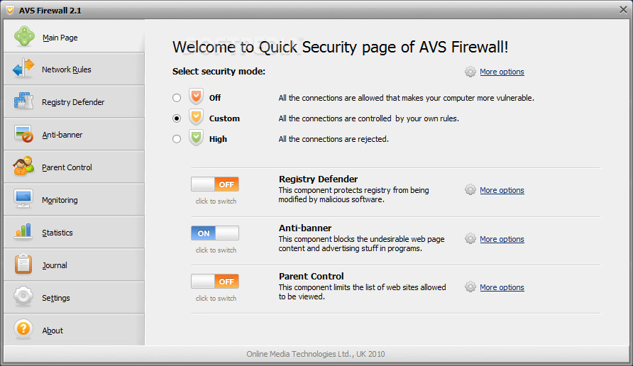
Task: Click the Monitoring screen icon
Action: point(23,199)
